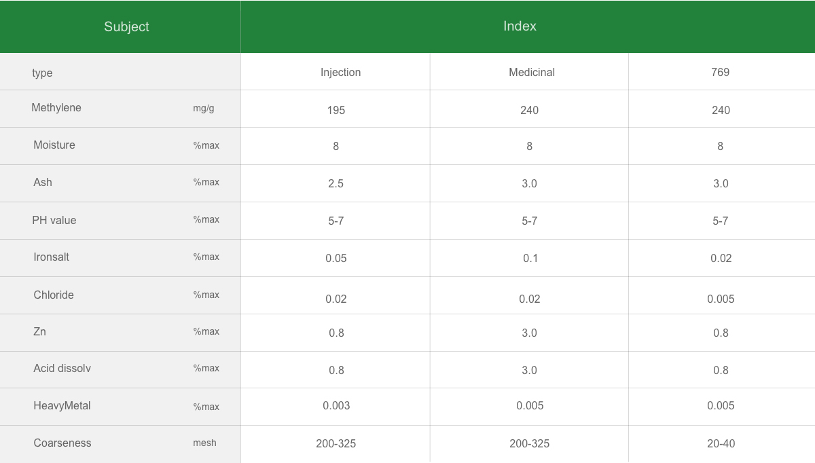
Task: Select the PH value row label
Action: (x=54, y=221)
